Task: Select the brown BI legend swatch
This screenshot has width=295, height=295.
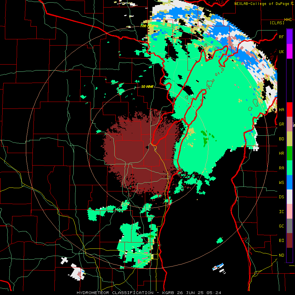Action: click(289, 241)
